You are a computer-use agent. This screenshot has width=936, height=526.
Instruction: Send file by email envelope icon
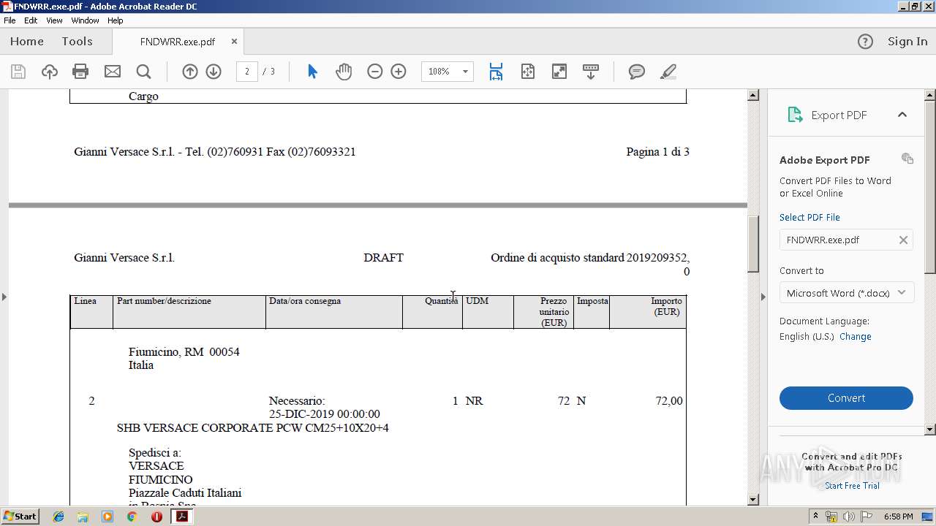(112, 72)
